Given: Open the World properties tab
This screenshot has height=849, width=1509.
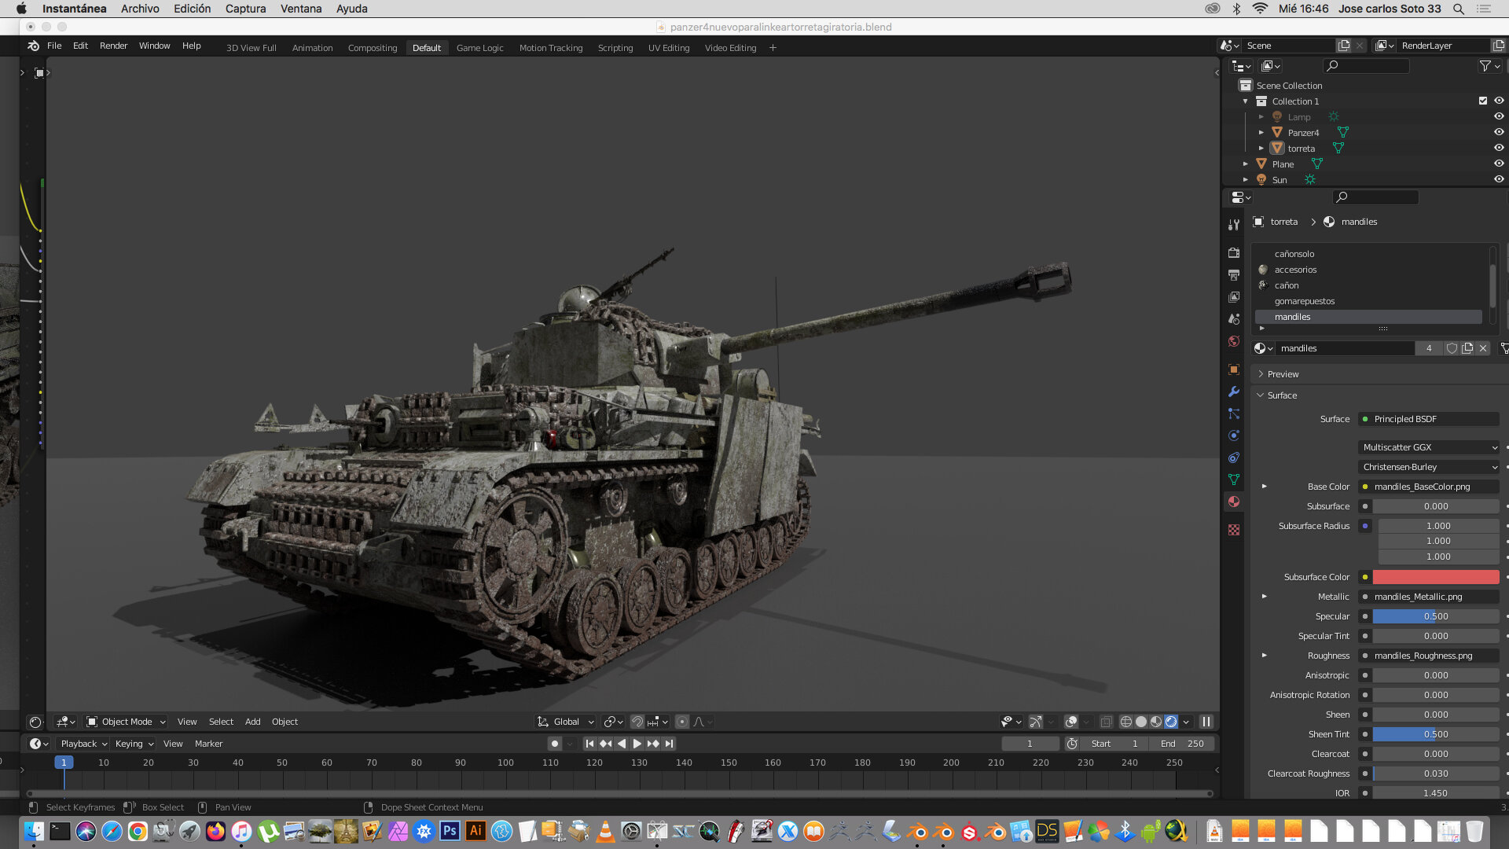Looking at the screenshot, I should pos(1234,341).
